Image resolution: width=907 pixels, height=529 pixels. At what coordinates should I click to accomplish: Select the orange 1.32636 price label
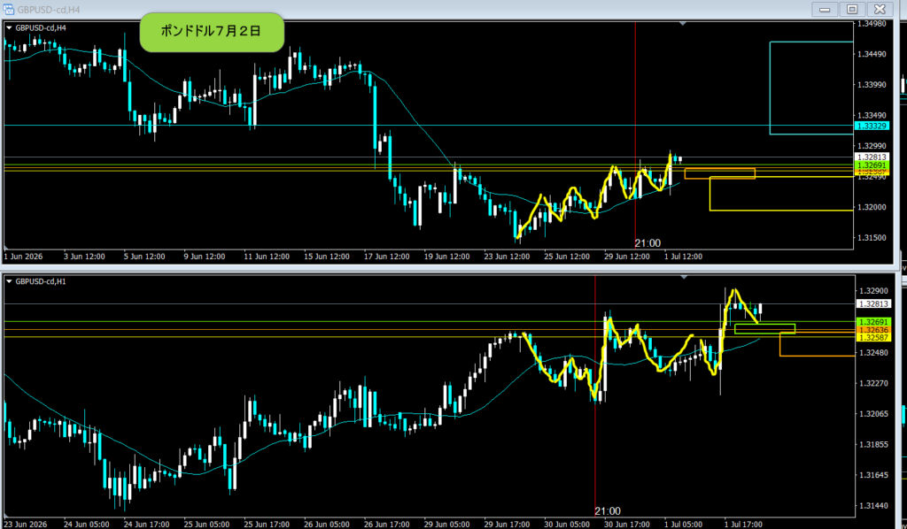pos(872,330)
